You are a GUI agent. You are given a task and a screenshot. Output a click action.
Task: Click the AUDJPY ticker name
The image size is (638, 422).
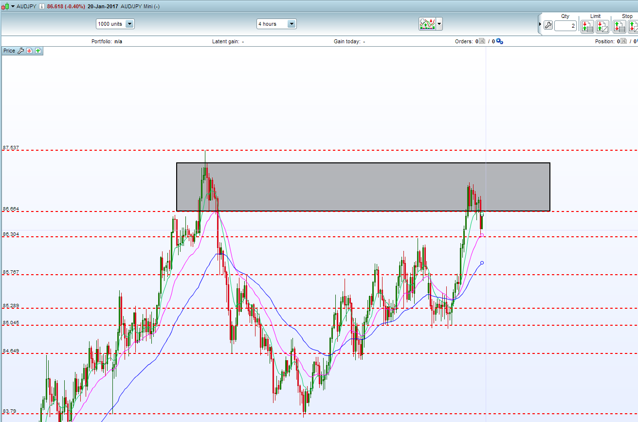[26, 6]
